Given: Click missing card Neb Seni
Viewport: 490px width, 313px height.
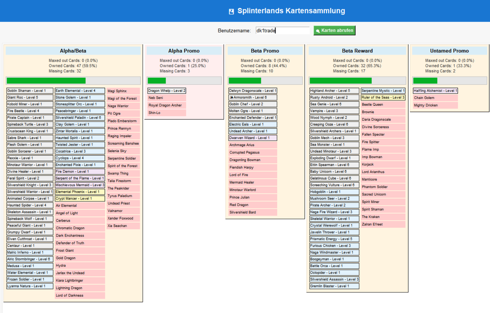Looking at the screenshot, I should (167, 98).
